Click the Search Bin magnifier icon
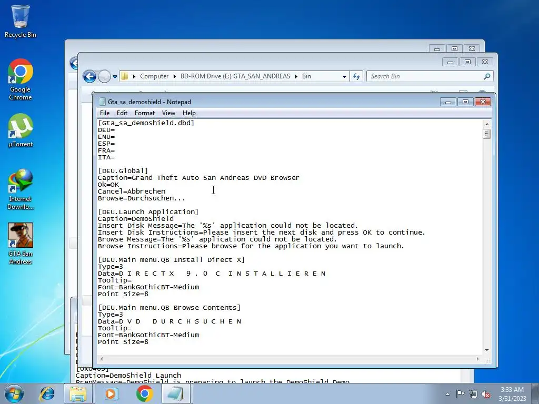Screen dimensions: 539x404 [x=487, y=76]
